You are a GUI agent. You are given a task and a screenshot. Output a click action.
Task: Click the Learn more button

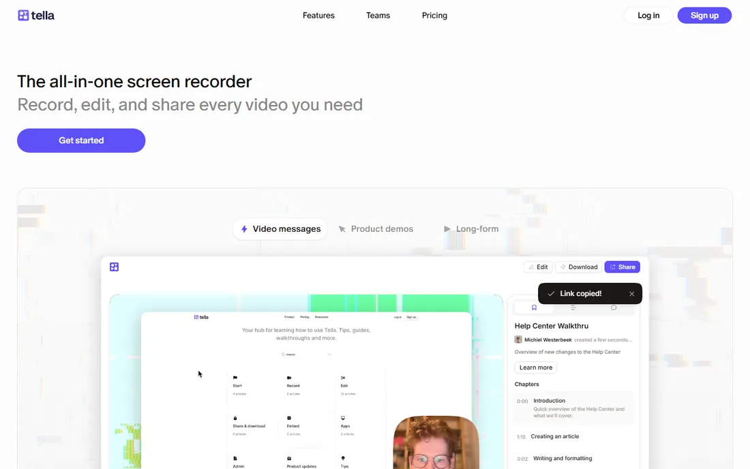tap(536, 367)
